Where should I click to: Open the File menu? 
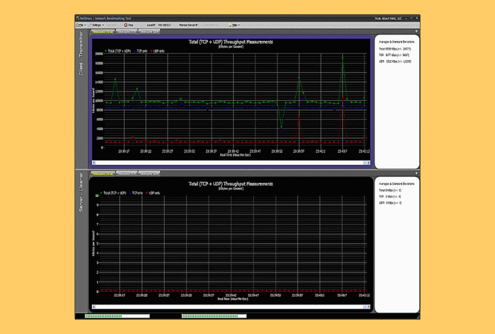coord(81,25)
